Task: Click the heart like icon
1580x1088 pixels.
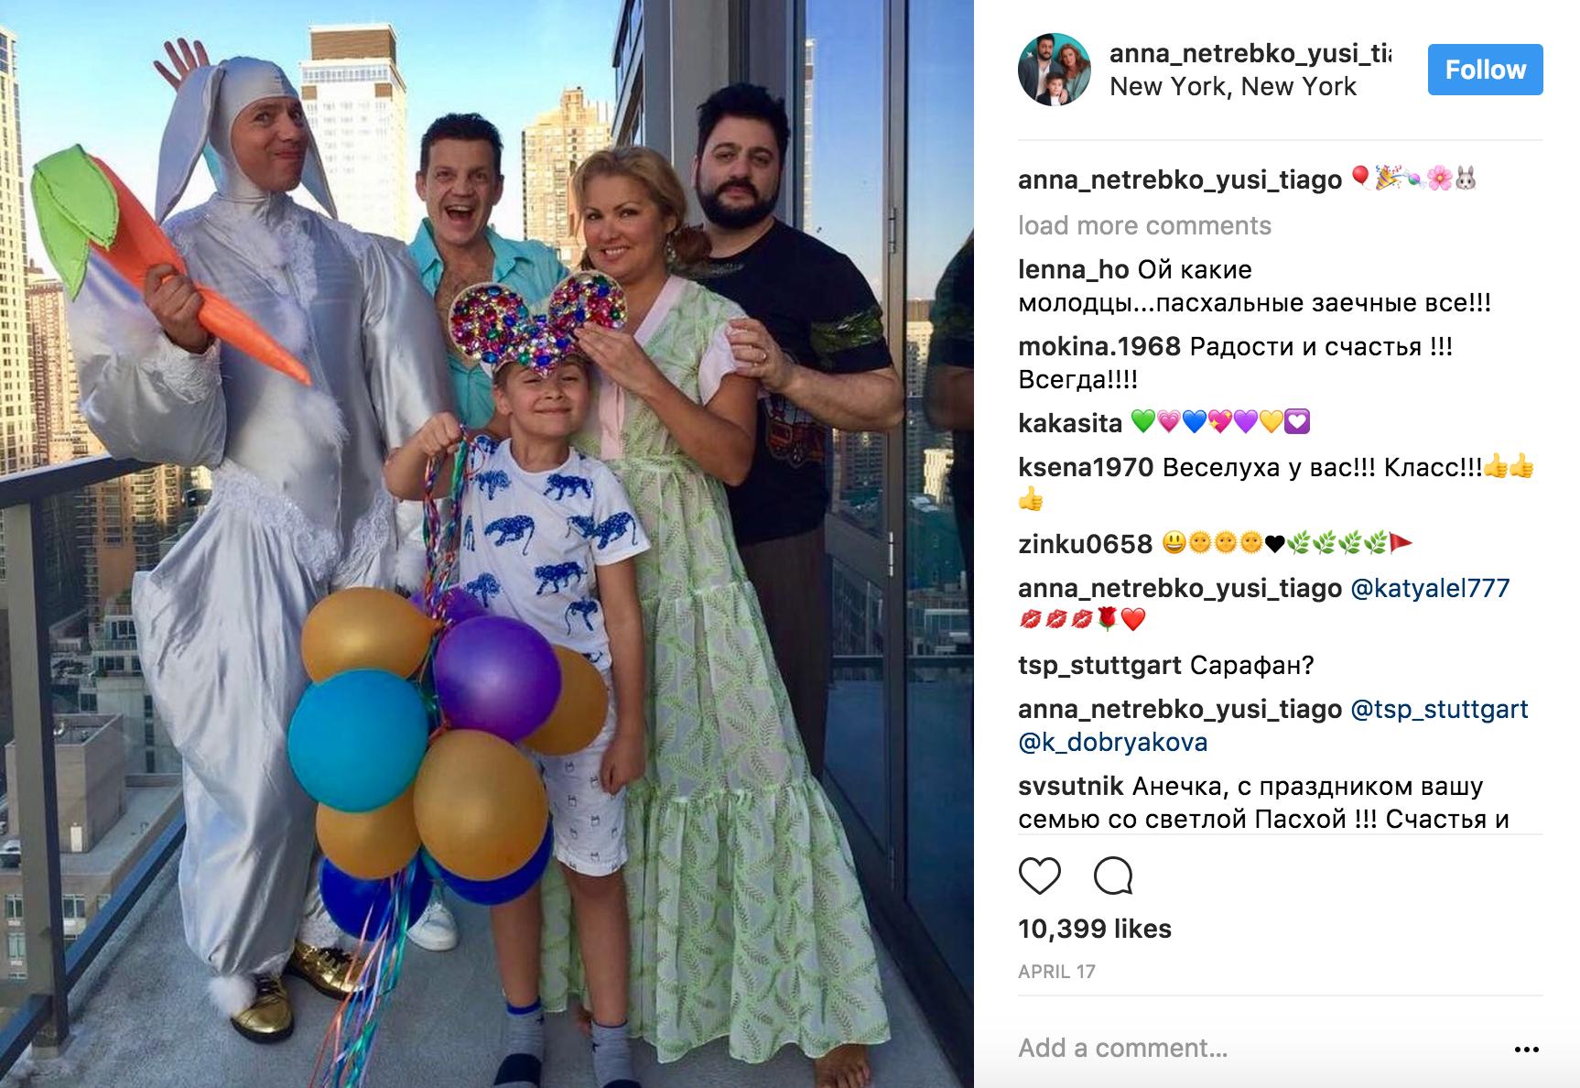Action: [1039, 876]
